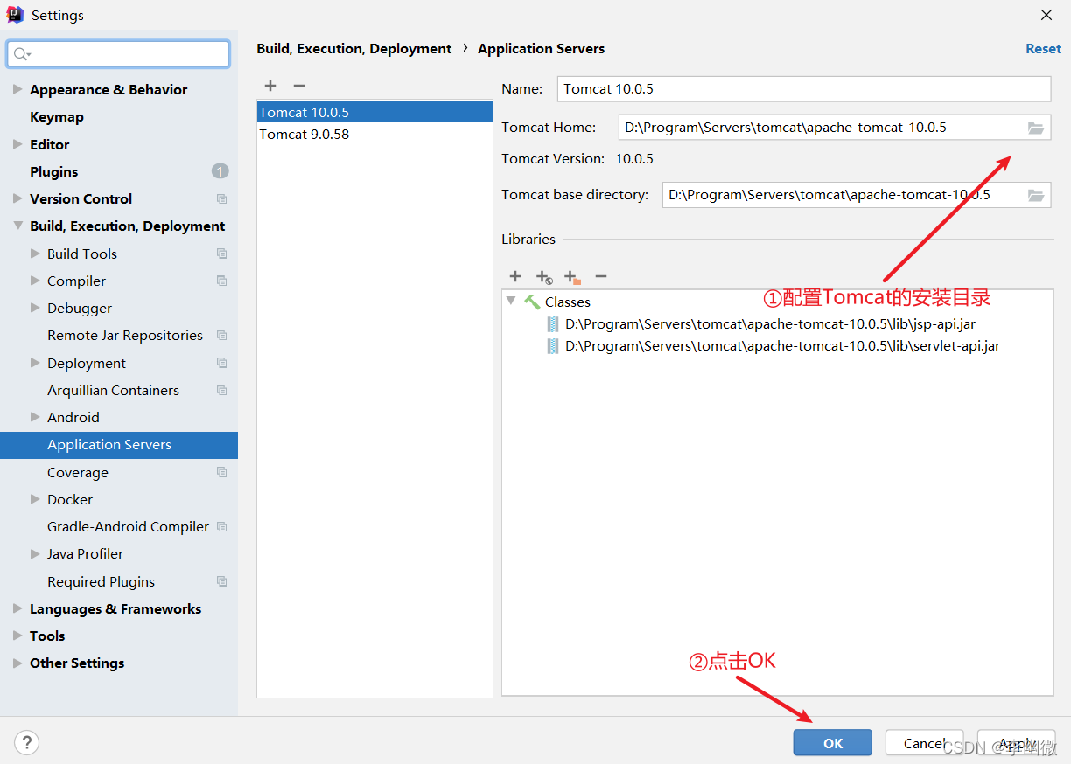
Task: Click the Plugins update count badge
Action: click(x=220, y=171)
